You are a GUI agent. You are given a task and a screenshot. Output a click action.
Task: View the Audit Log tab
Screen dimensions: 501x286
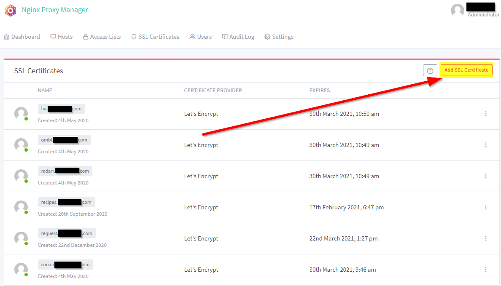pos(238,37)
